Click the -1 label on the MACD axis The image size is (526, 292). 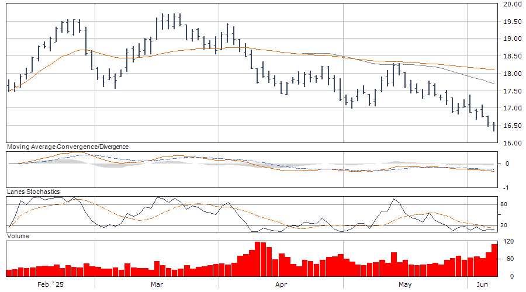(510, 187)
